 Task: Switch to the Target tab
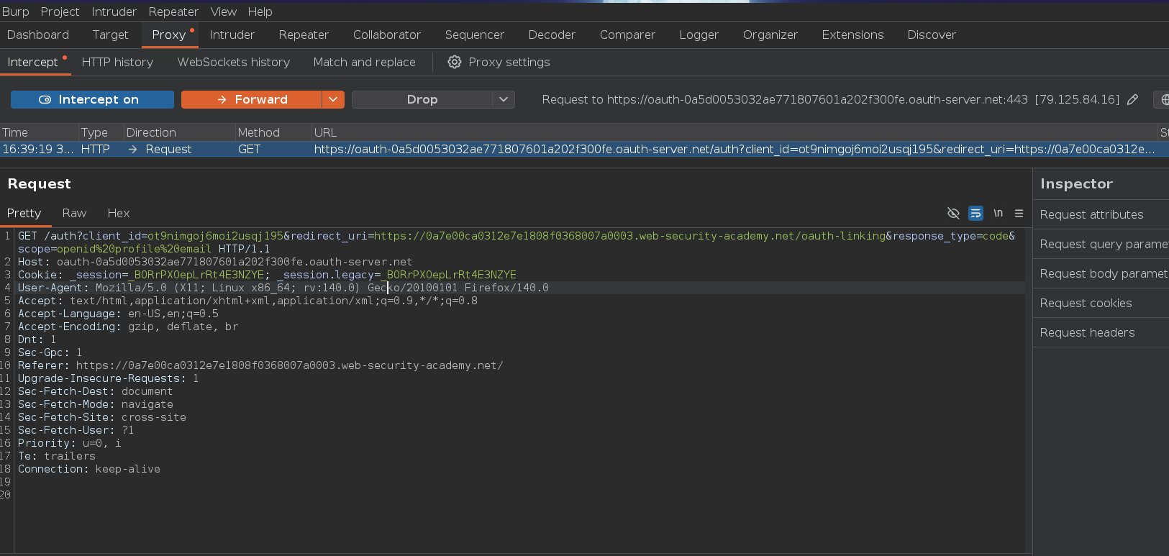tap(110, 35)
